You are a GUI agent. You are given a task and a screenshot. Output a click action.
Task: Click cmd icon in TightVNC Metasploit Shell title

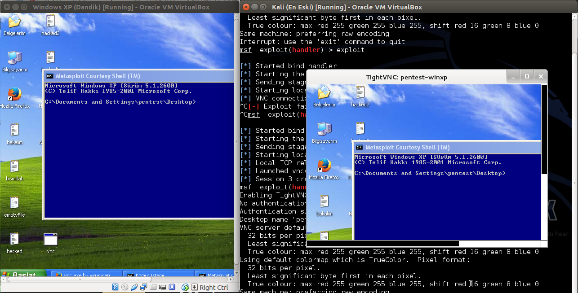coord(360,148)
